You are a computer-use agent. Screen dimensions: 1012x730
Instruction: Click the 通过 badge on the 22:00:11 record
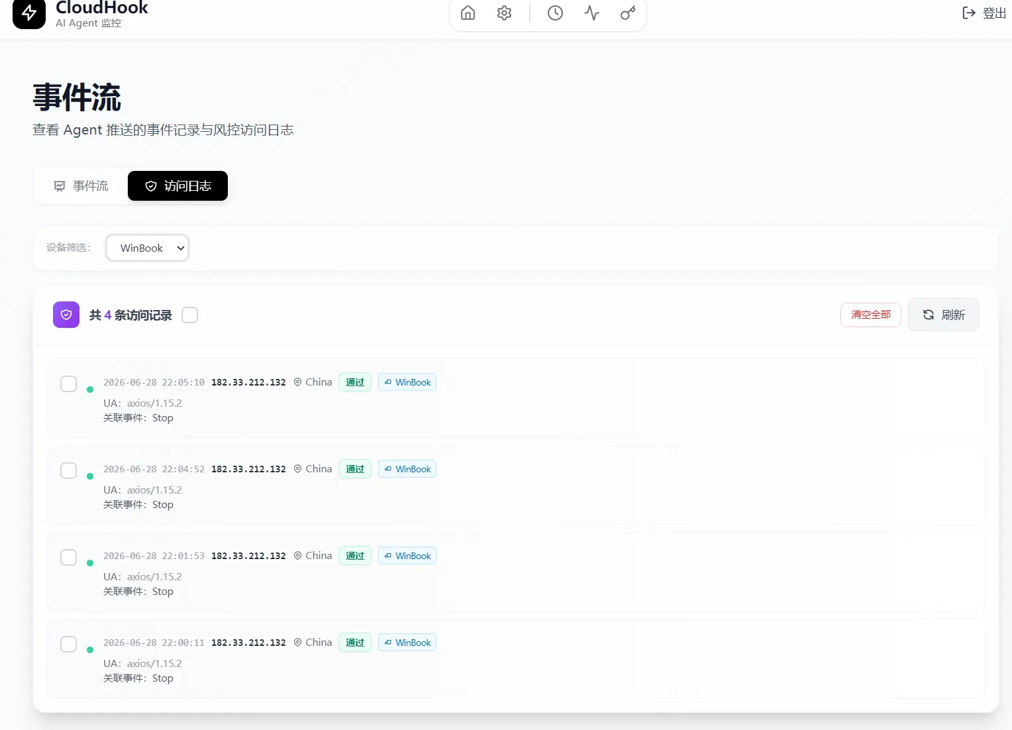(355, 643)
